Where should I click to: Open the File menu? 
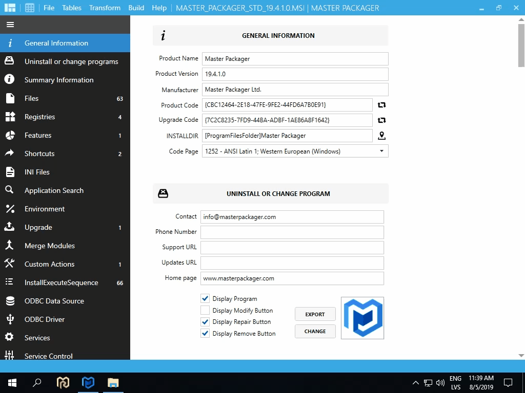(x=49, y=8)
